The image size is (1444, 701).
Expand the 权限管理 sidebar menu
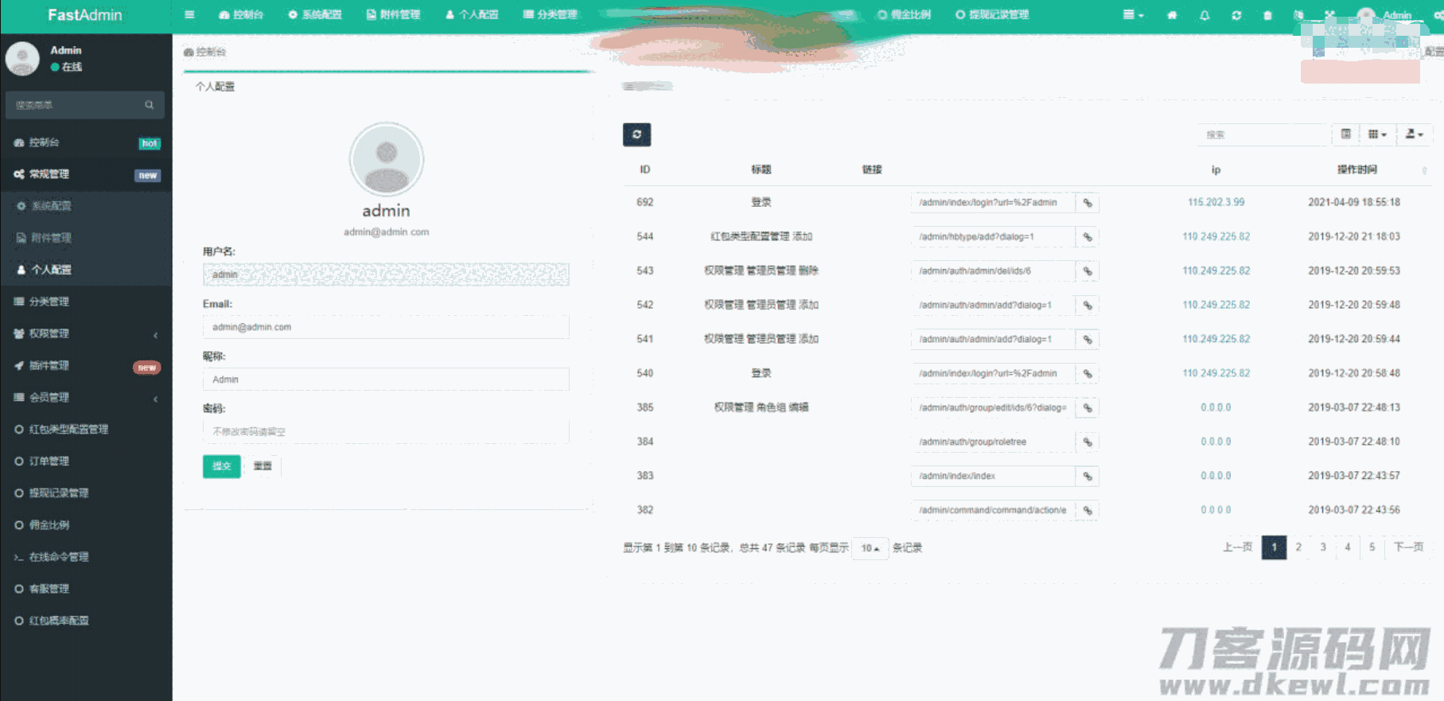86,333
